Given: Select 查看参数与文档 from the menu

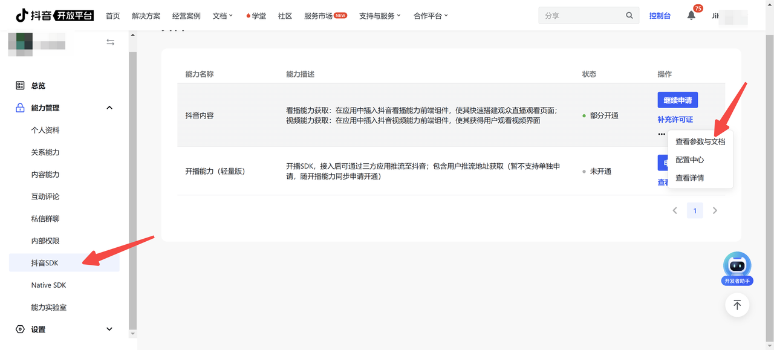Looking at the screenshot, I should pyautogui.click(x=700, y=142).
